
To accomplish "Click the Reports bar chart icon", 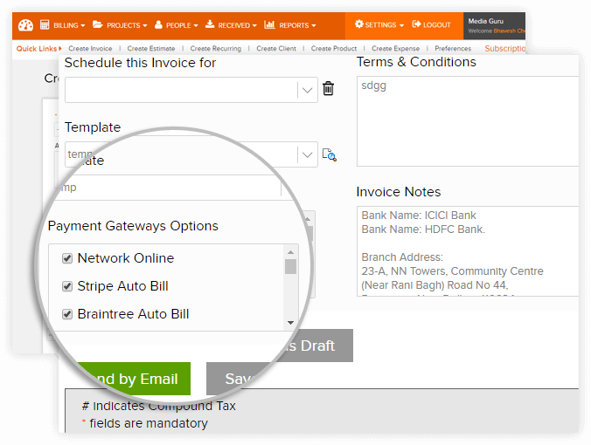I will [269, 24].
